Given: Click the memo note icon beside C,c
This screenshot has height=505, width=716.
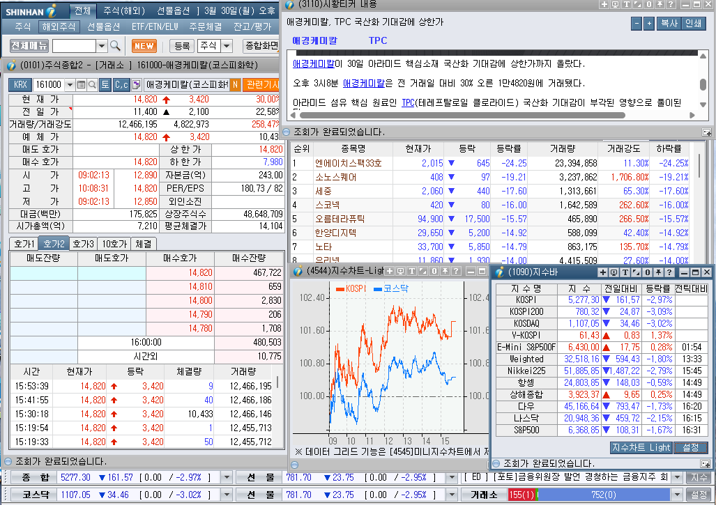Looking at the screenshot, I should [x=136, y=84].
